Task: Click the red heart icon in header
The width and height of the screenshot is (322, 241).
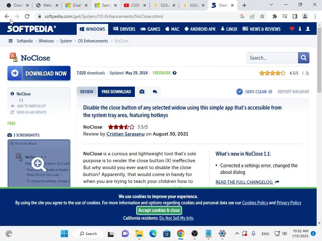Action: [x=292, y=29]
